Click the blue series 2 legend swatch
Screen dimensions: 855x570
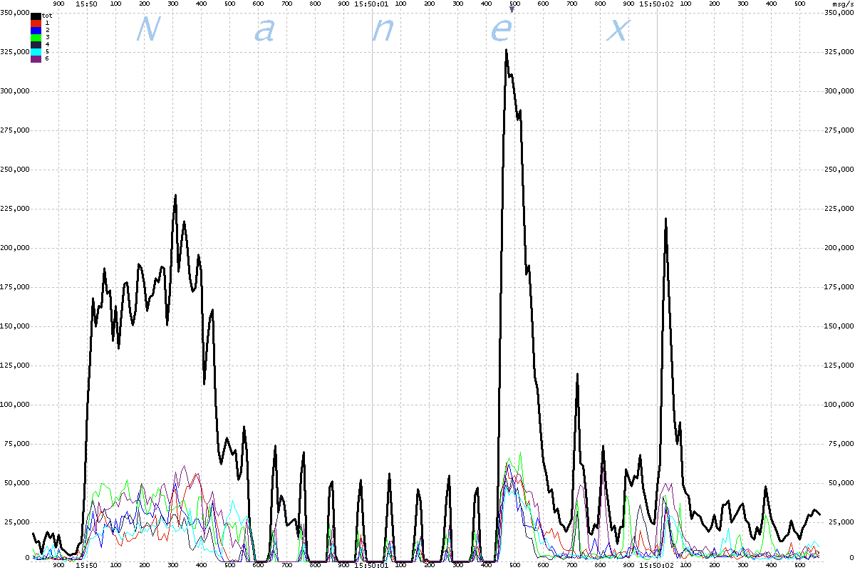click(x=36, y=30)
